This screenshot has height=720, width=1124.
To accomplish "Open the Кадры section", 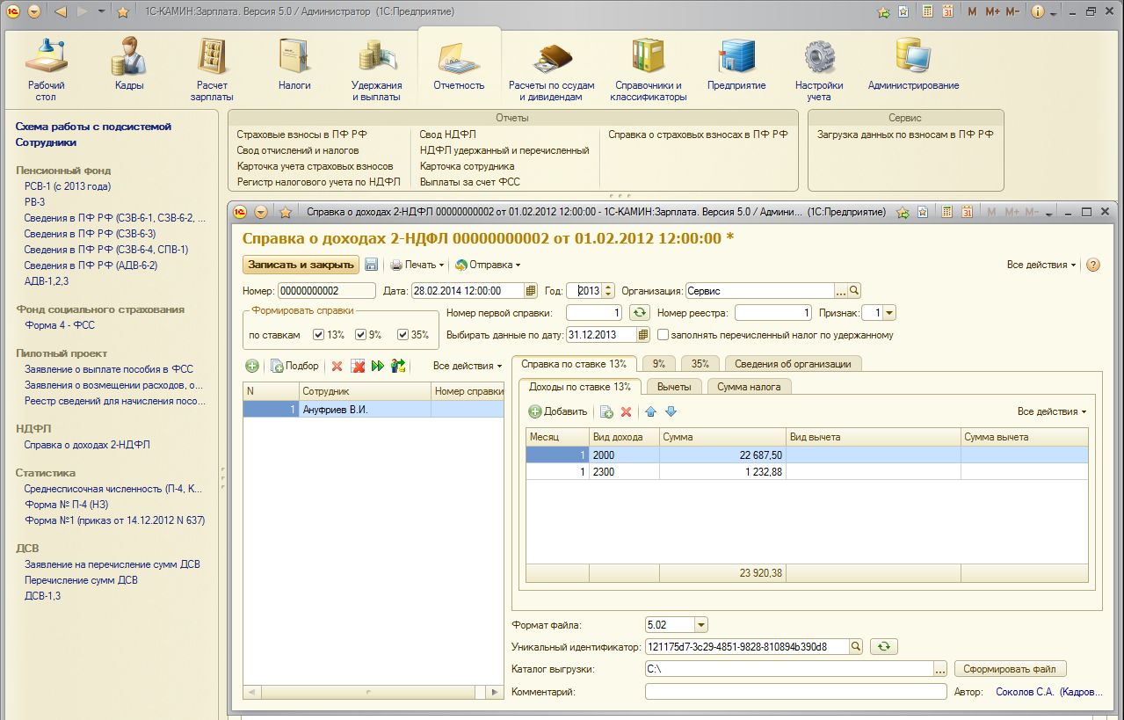I will [x=129, y=65].
